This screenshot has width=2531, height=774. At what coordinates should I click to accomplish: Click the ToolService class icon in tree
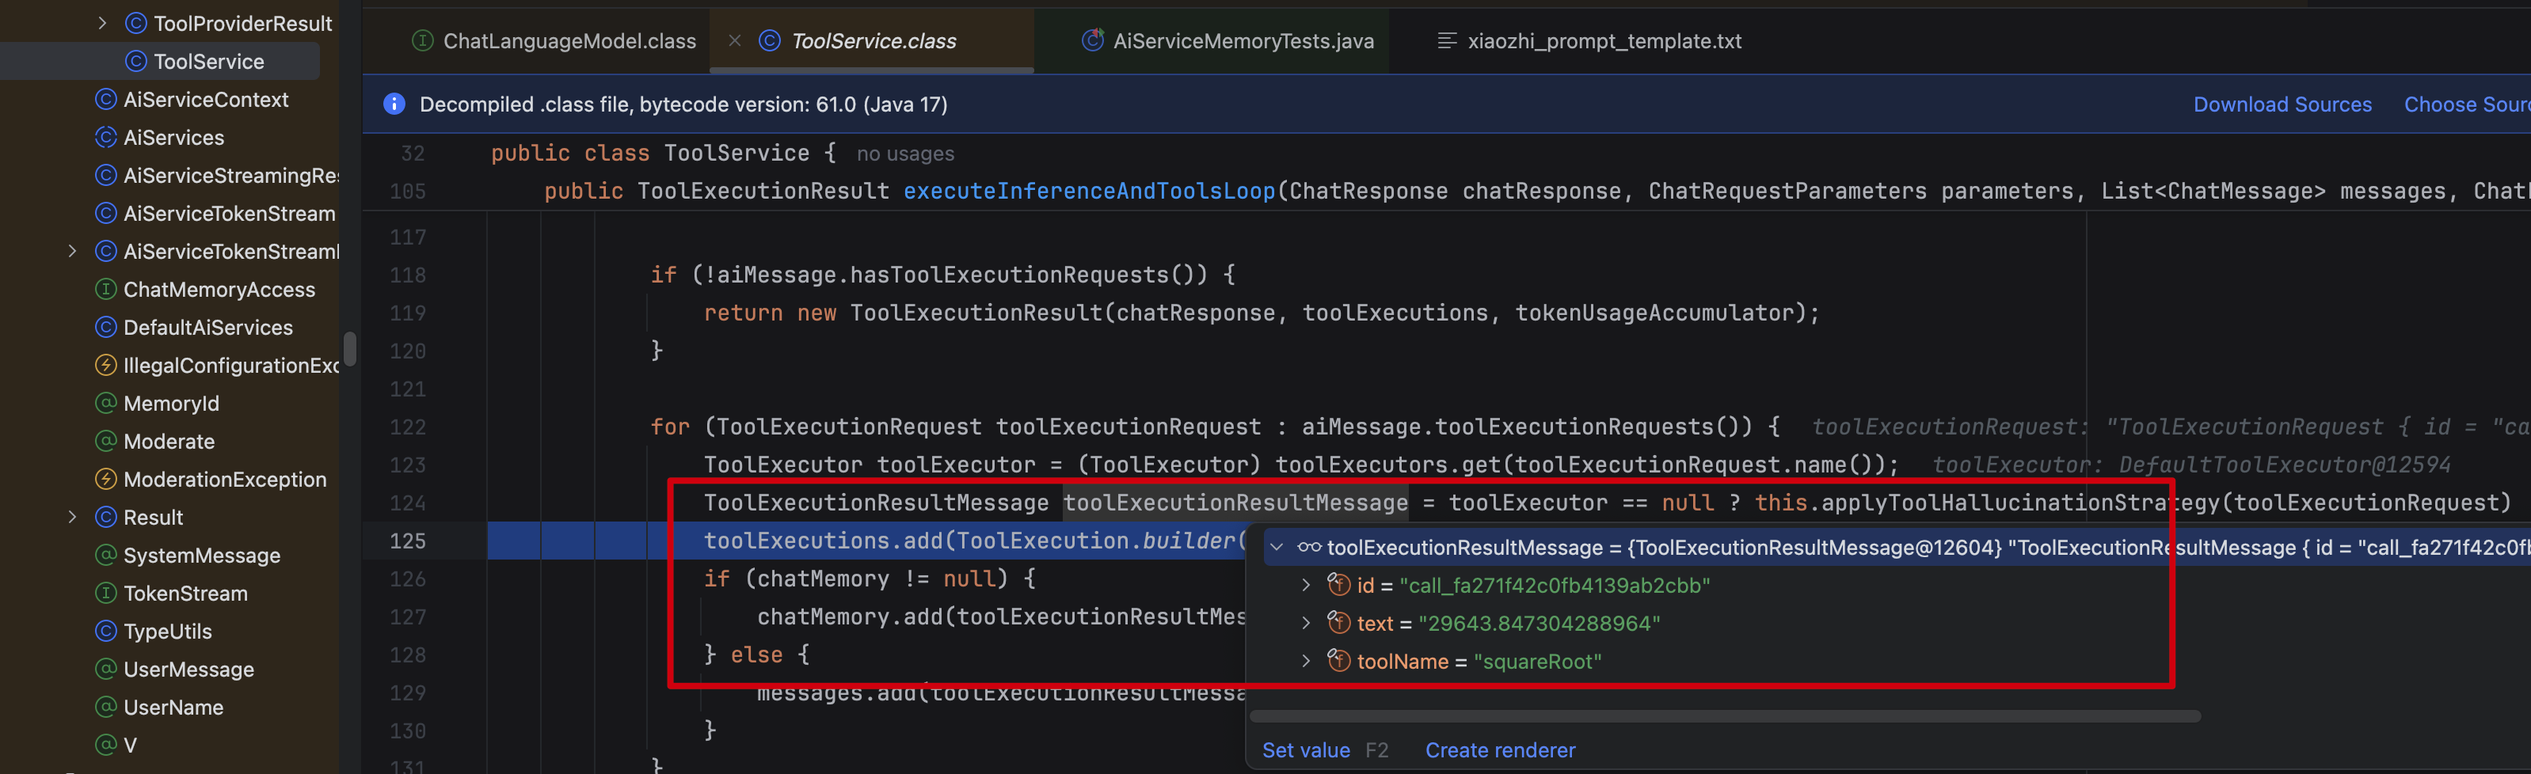(x=136, y=61)
